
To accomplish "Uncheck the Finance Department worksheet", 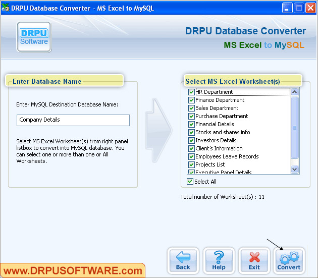I will pyautogui.click(x=191, y=100).
